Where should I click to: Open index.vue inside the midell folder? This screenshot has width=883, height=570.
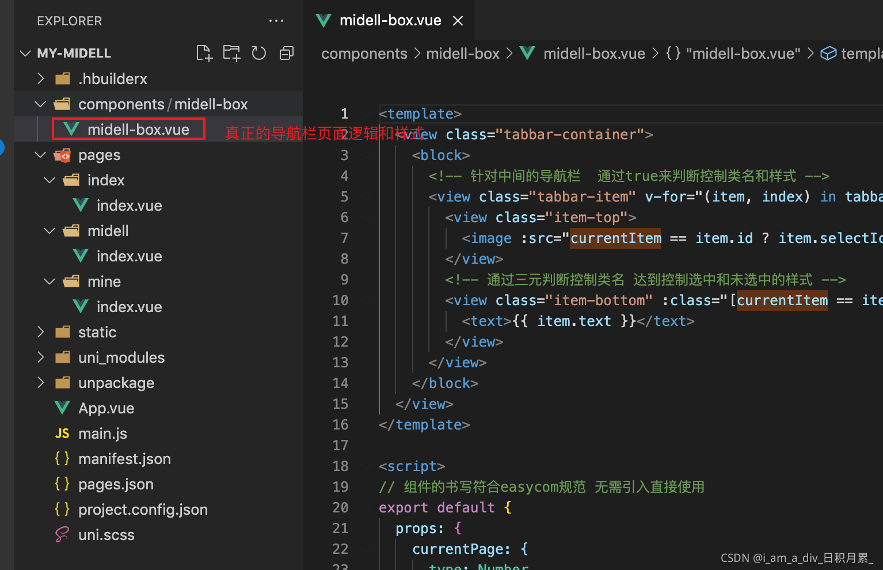[x=129, y=256]
